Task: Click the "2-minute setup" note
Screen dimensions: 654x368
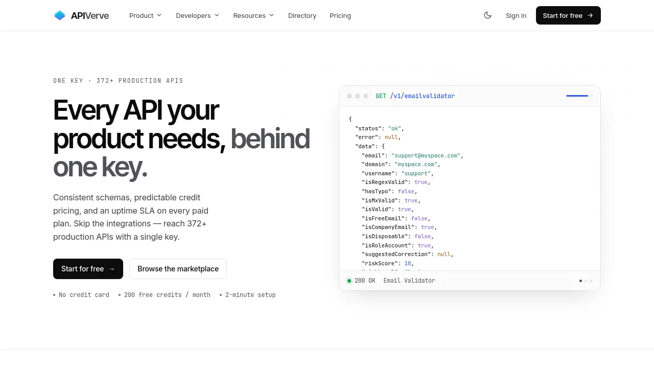Action: tap(250, 295)
